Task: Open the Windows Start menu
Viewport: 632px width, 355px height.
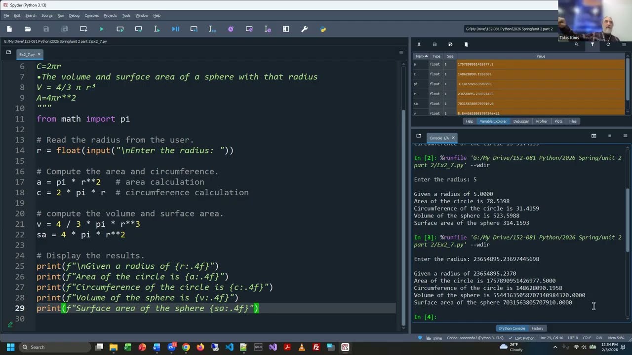Action: tap(10, 347)
